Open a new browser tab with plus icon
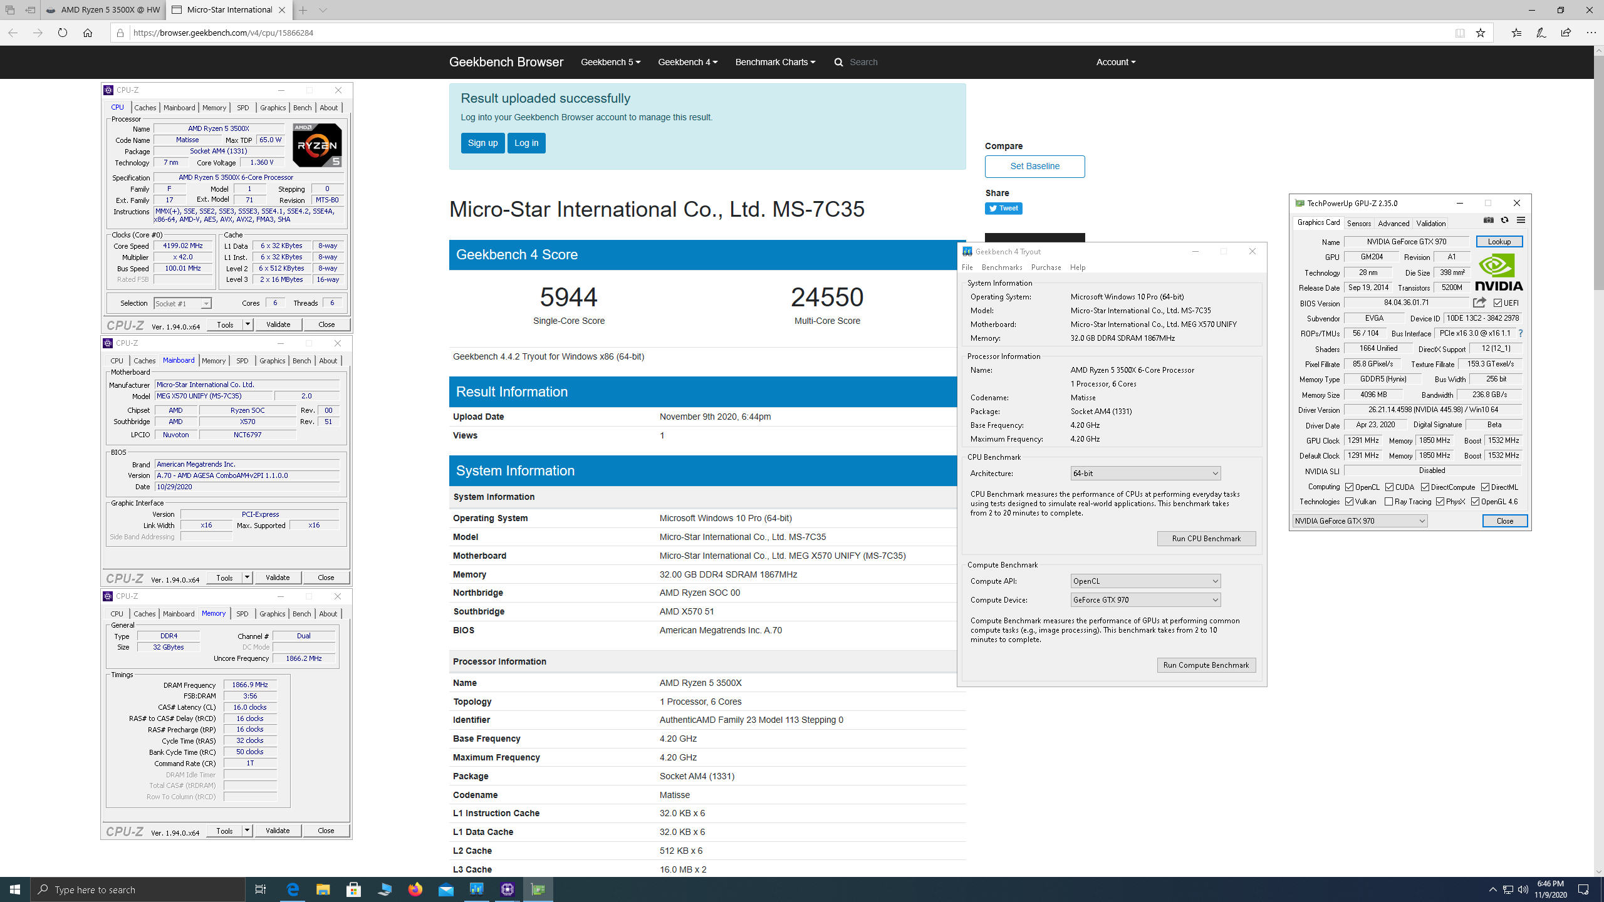 click(x=303, y=10)
